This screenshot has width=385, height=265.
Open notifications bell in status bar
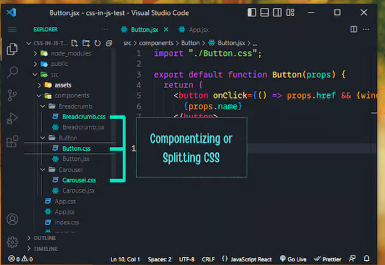tap(367, 259)
